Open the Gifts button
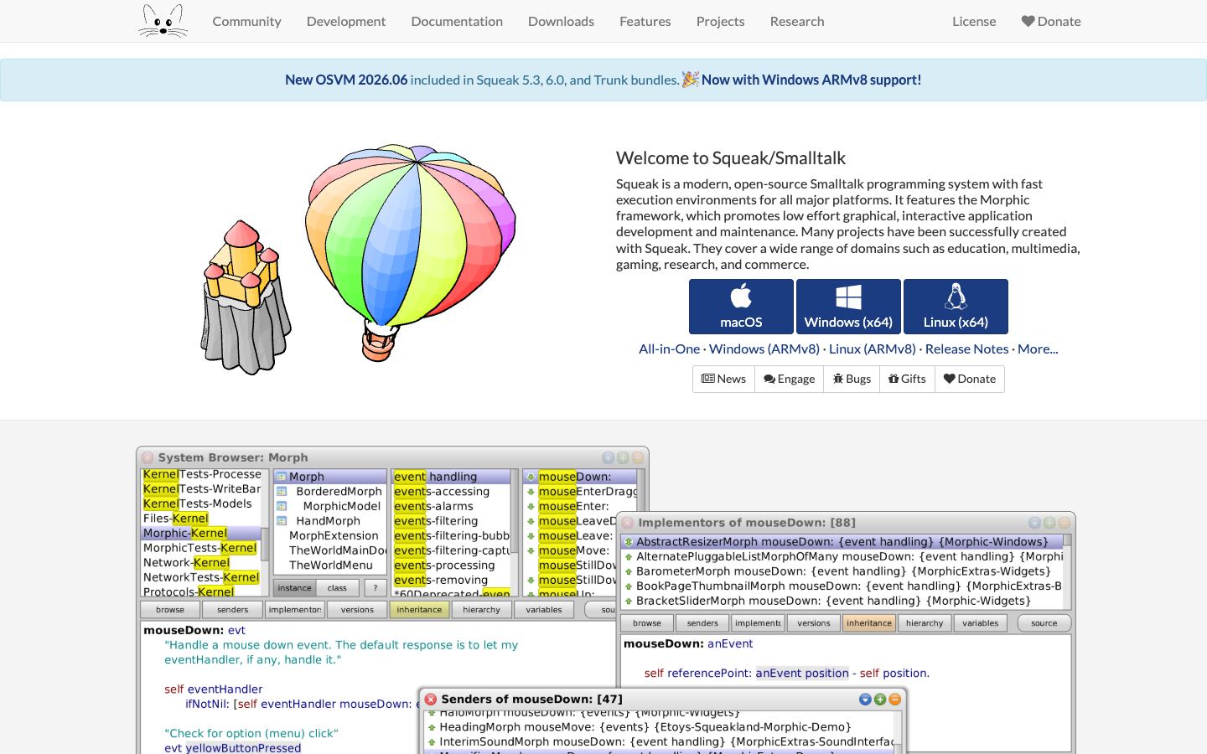The height and width of the screenshot is (754, 1207). pos(907,379)
